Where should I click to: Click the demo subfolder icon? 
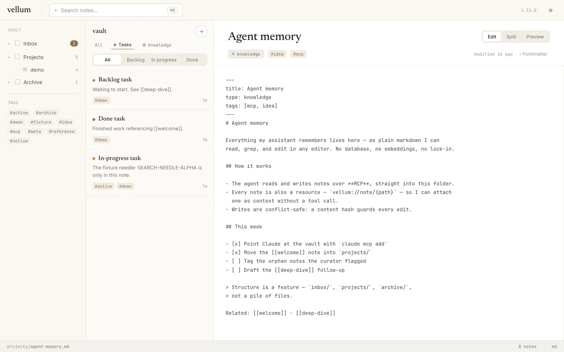pyautogui.click(x=25, y=69)
